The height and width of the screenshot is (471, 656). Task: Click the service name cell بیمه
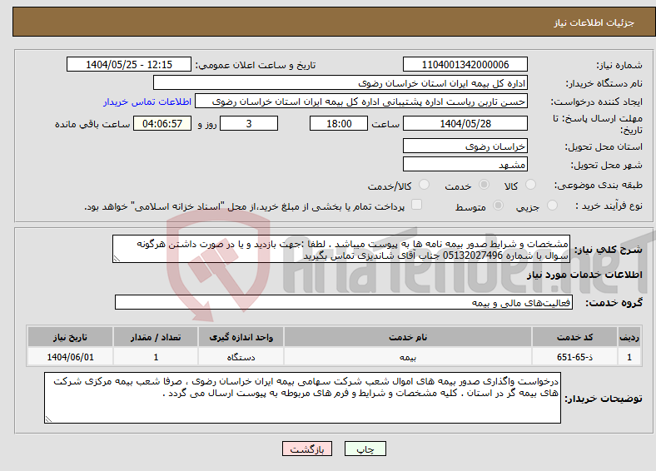(x=408, y=357)
